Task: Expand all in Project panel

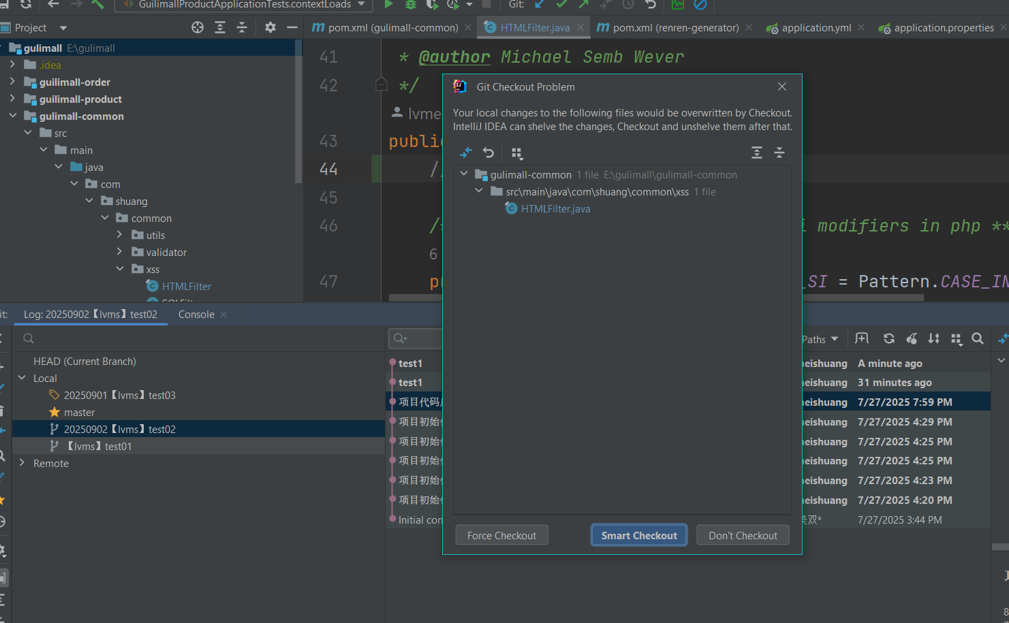Action: coord(220,27)
